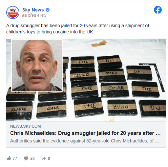Click the rightmost D+J package in the bottom row
Viewport: 168px width, 167px height.
point(153,108)
